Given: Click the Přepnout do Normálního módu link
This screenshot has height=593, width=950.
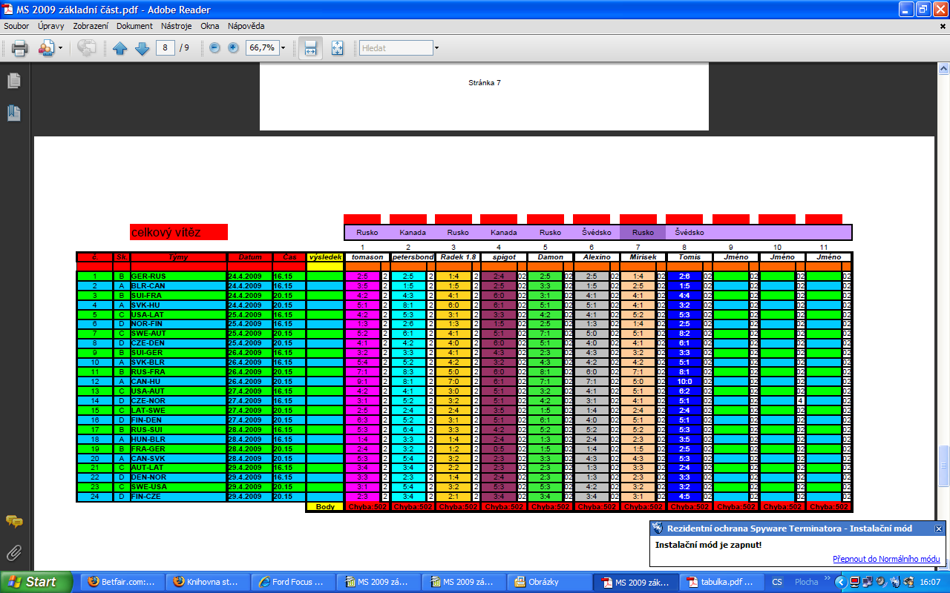Looking at the screenshot, I should click(886, 559).
